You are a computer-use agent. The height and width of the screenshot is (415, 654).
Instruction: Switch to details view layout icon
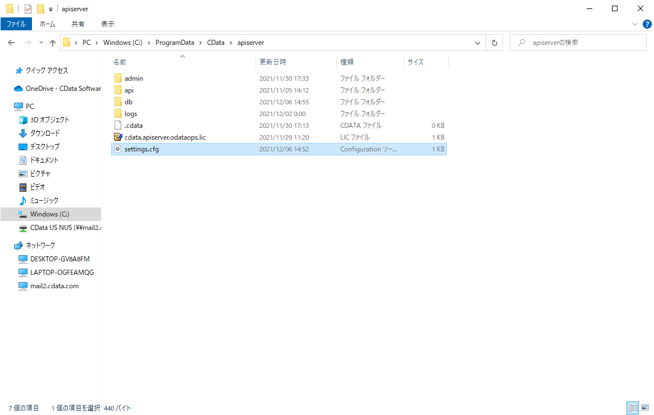(x=633, y=408)
